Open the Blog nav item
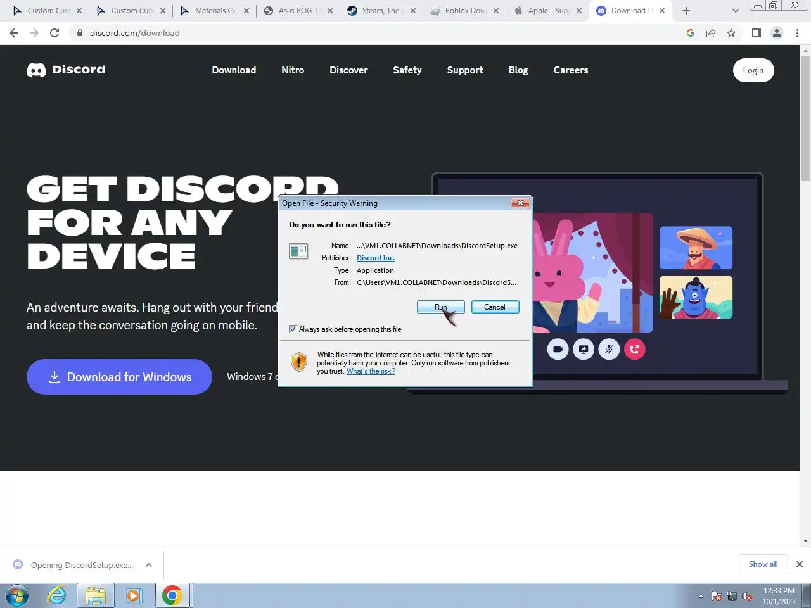Viewport: 811px width, 608px height. (x=518, y=70)
